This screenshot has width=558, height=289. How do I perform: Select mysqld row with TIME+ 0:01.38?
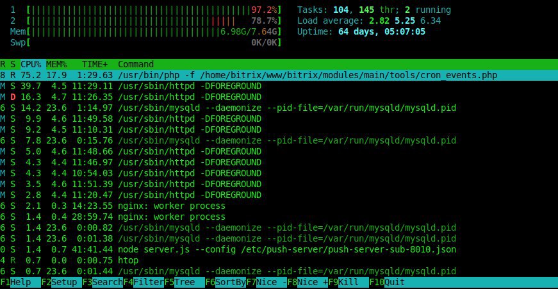point(279,238)
